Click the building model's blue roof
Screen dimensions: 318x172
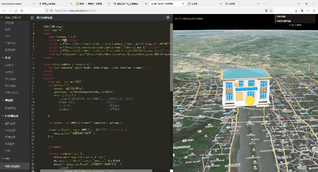click(x=245, y=73)
